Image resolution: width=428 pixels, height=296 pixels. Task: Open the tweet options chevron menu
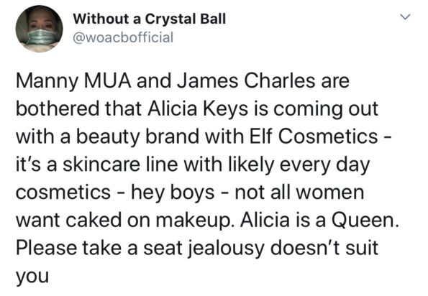[x=406, y=17]
